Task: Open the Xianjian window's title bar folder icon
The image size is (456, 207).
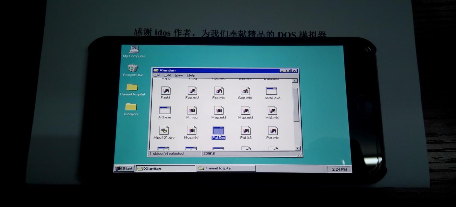Action: point(156,70)
